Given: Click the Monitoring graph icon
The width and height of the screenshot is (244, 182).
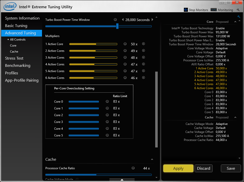Looking at the screenshot, I should [x=214, y=10].
